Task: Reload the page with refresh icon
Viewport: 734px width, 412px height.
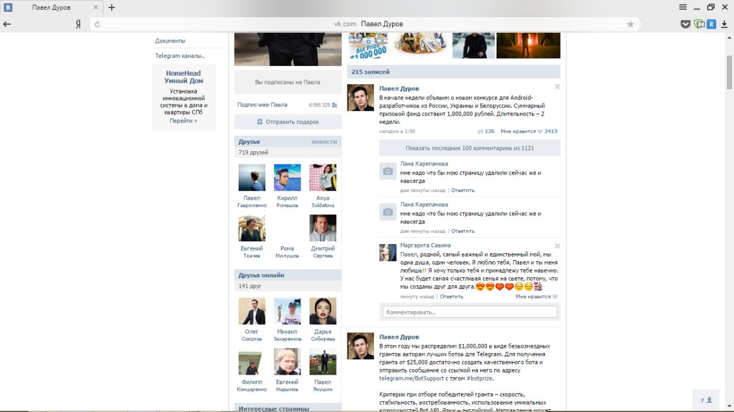Action: pyautogui.click(x=97, y=24)
